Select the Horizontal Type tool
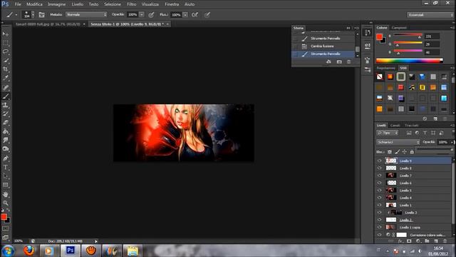Image resolution: width=456 pixels, height=257 pixels. [6, 167]
